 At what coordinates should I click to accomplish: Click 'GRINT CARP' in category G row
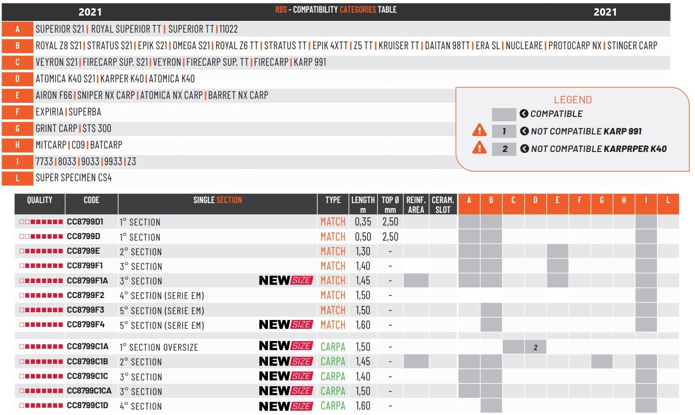57,129
